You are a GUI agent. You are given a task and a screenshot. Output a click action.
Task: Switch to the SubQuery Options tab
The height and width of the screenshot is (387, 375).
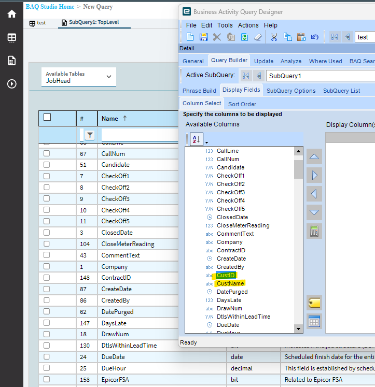coord(291,91)
